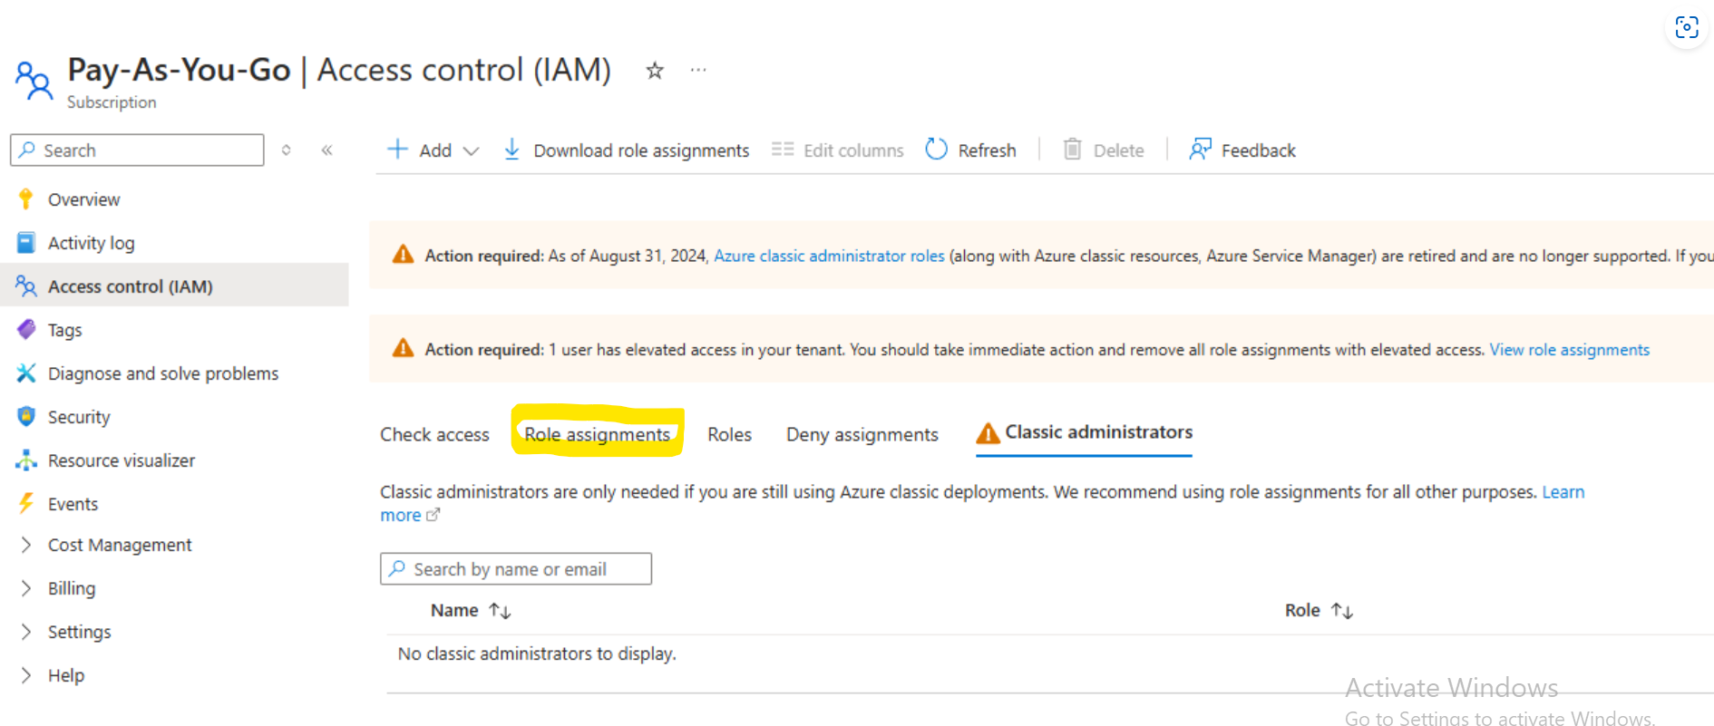Click the Security shield icon
Image resolution: width=1714 pixels, height=726 pixels.
click(x=26, y=416)
